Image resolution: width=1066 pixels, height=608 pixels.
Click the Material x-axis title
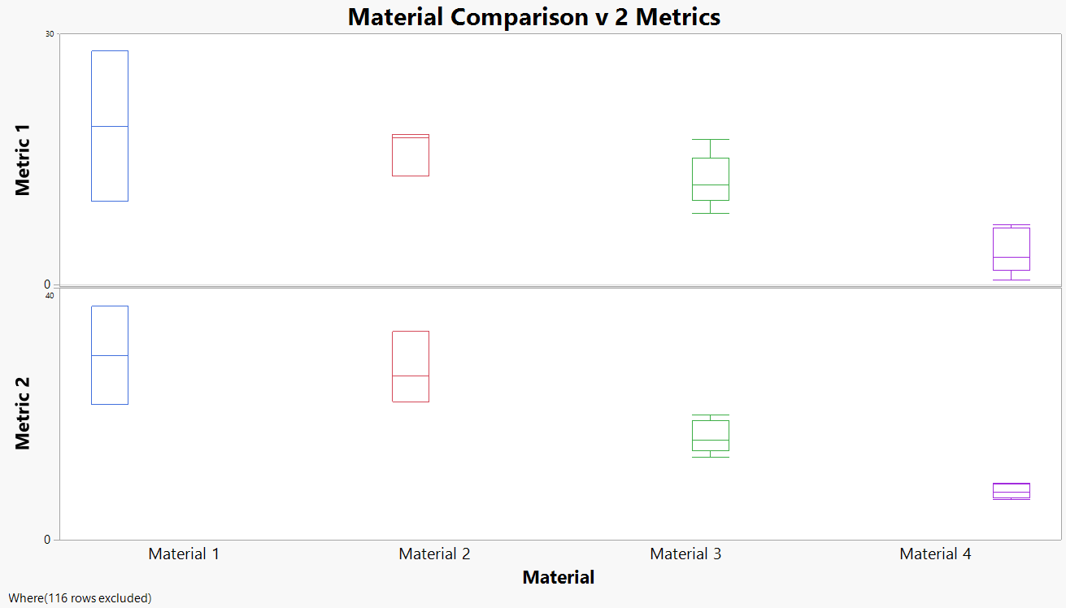point(558,578)
